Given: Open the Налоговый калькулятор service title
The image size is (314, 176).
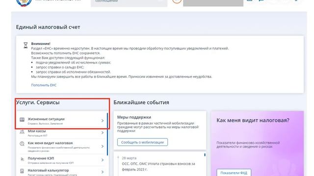Looking at the screenshot, I should click(48, 170).
